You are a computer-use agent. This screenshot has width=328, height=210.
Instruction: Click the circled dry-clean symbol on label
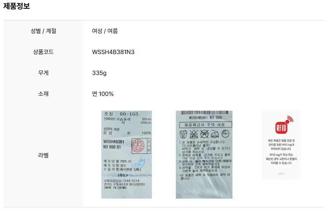coord(225,134)
